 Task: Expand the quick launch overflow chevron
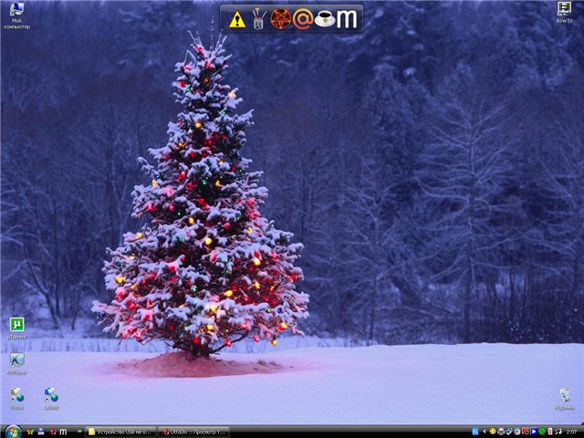coord(79,432)
